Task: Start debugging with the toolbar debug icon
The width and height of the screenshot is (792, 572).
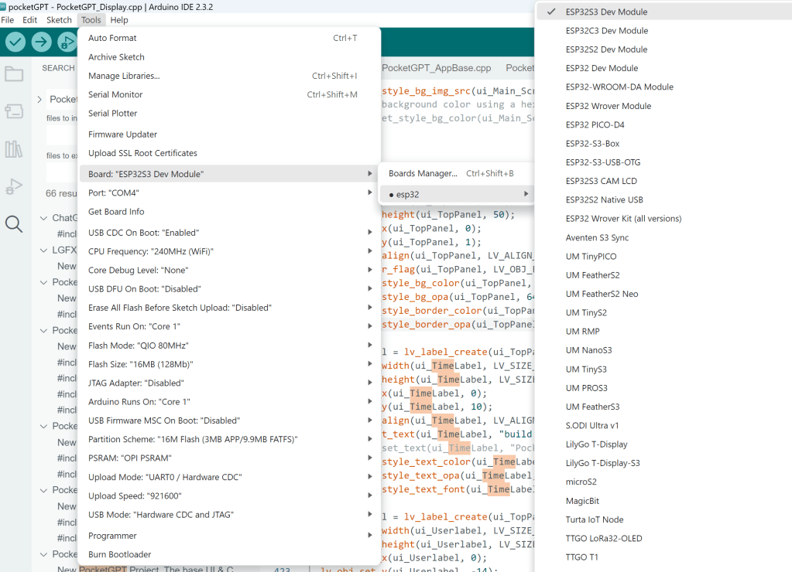Action: tap(67, 43)
